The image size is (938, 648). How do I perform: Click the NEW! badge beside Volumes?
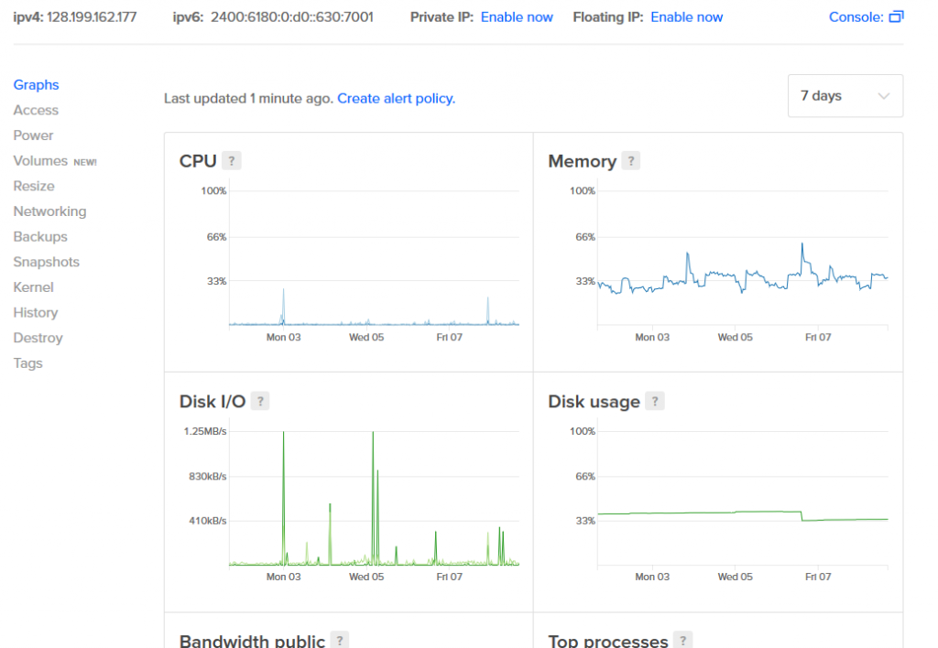[x=85, y=162]
